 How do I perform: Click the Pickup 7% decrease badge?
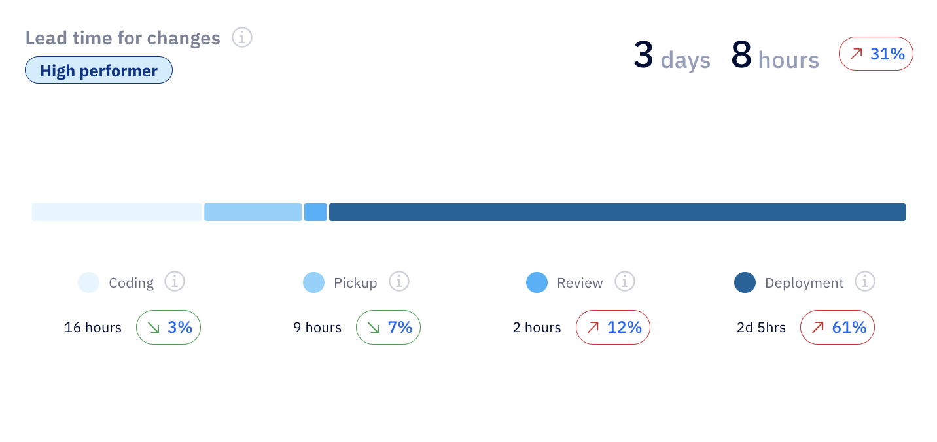388,327
